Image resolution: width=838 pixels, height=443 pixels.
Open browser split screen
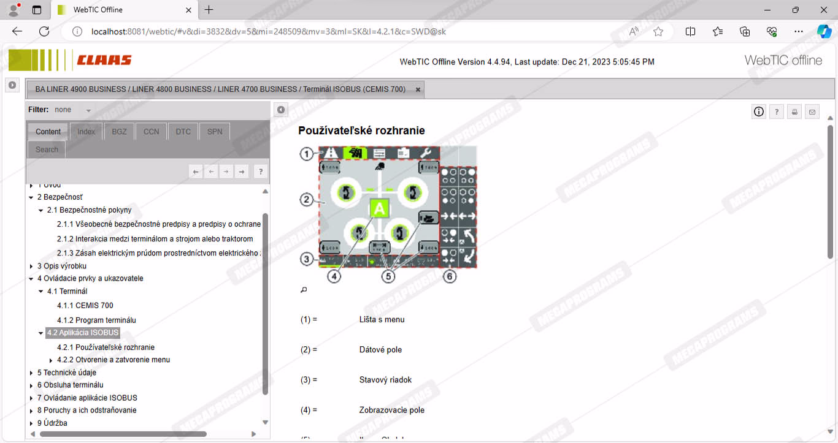690,31
